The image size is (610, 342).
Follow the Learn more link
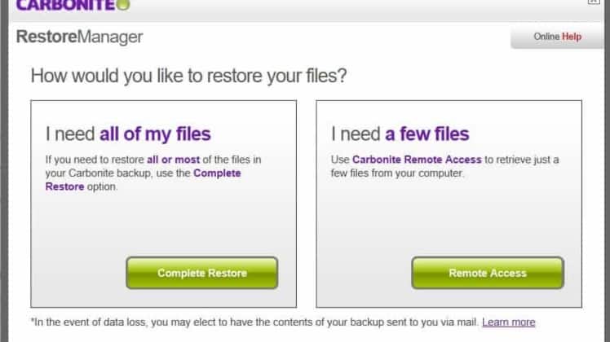(508, 322)
